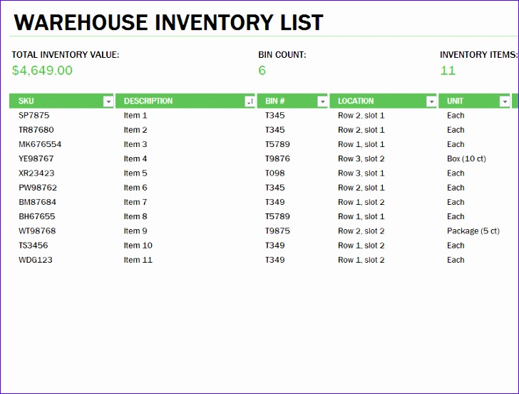Select bin cell T098
This screenshot has height=394, width=519.
point(274,173)
